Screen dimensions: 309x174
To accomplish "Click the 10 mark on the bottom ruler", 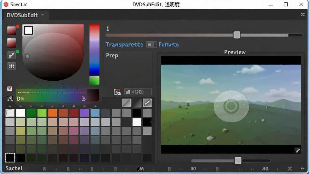I will click(193, 169).
